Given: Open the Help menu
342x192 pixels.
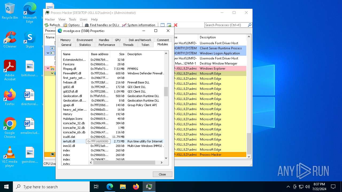Looking at the screenshot, I should (94, 19).
